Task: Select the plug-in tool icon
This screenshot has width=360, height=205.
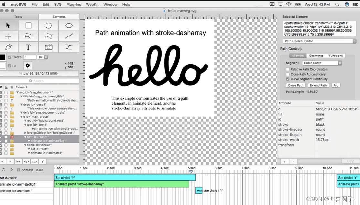Action: point(8,47)
